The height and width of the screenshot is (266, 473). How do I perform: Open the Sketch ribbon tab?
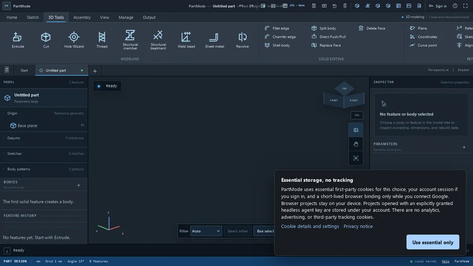coord(33,18)
